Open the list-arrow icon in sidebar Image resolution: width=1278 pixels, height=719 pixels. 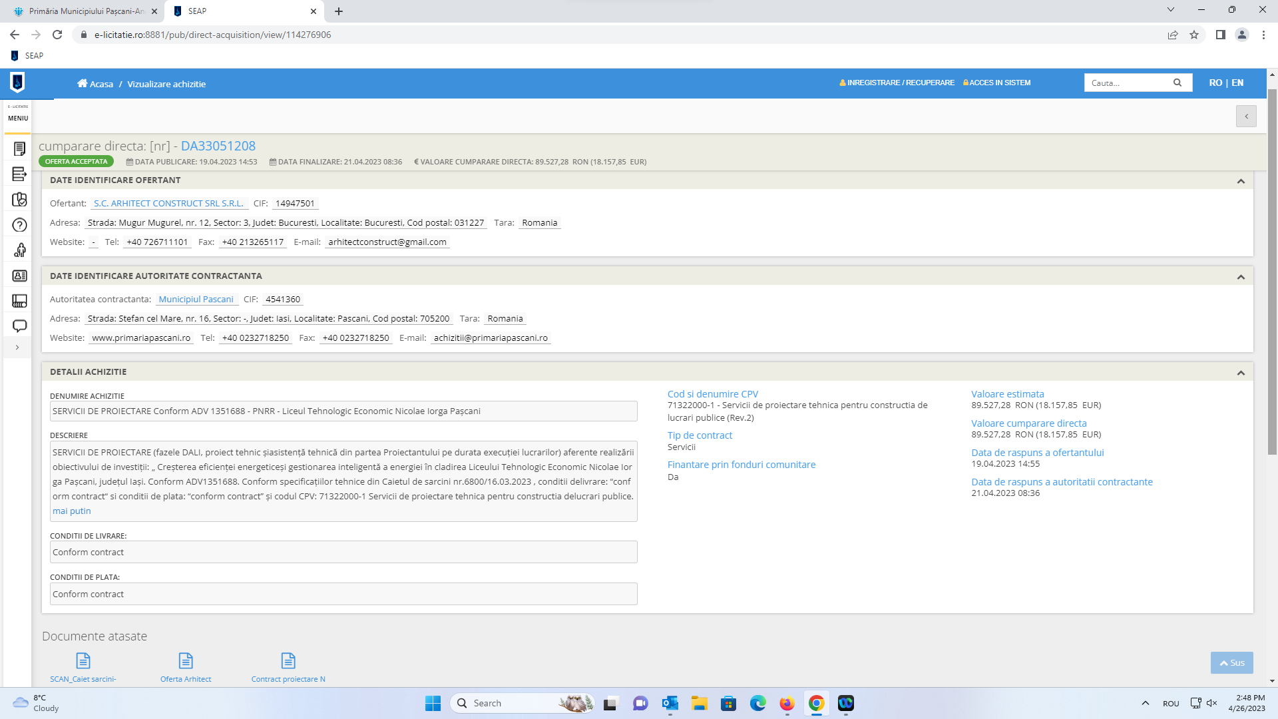point(19,174)
